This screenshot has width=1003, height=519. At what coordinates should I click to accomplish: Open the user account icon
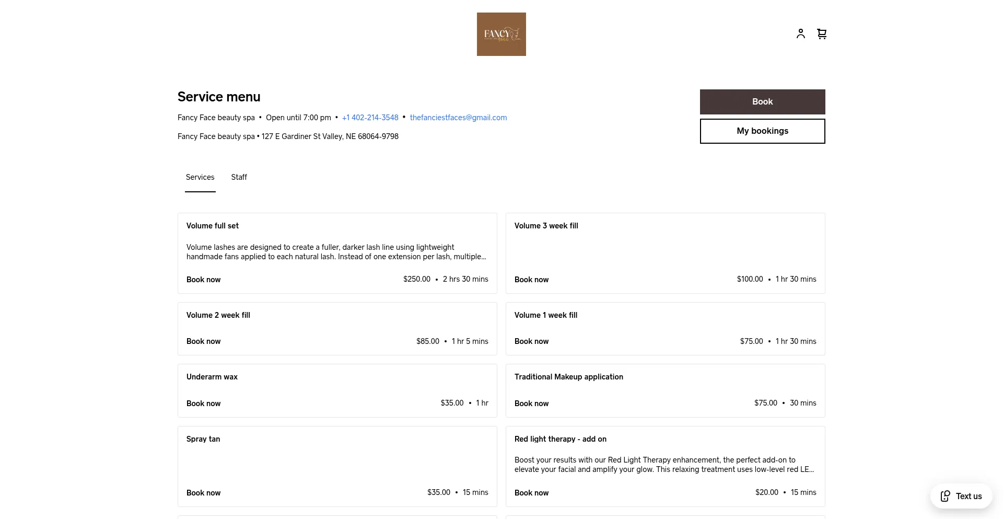[800, 34]
